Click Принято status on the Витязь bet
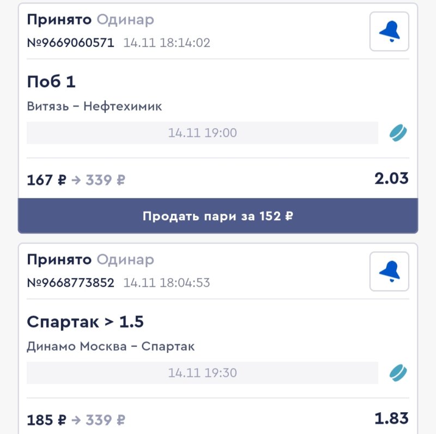The height and width of the screenshot is (434, 436). pos(60,20)
